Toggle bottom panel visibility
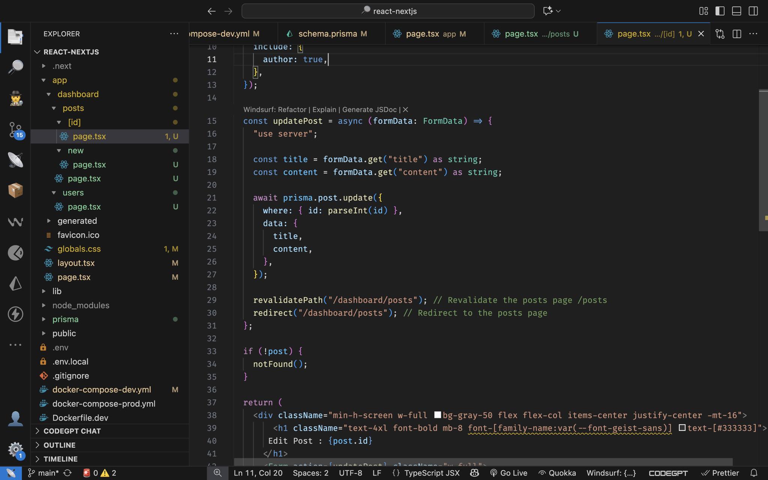This screenshot has height=480, width=768. tap(736, 11)
